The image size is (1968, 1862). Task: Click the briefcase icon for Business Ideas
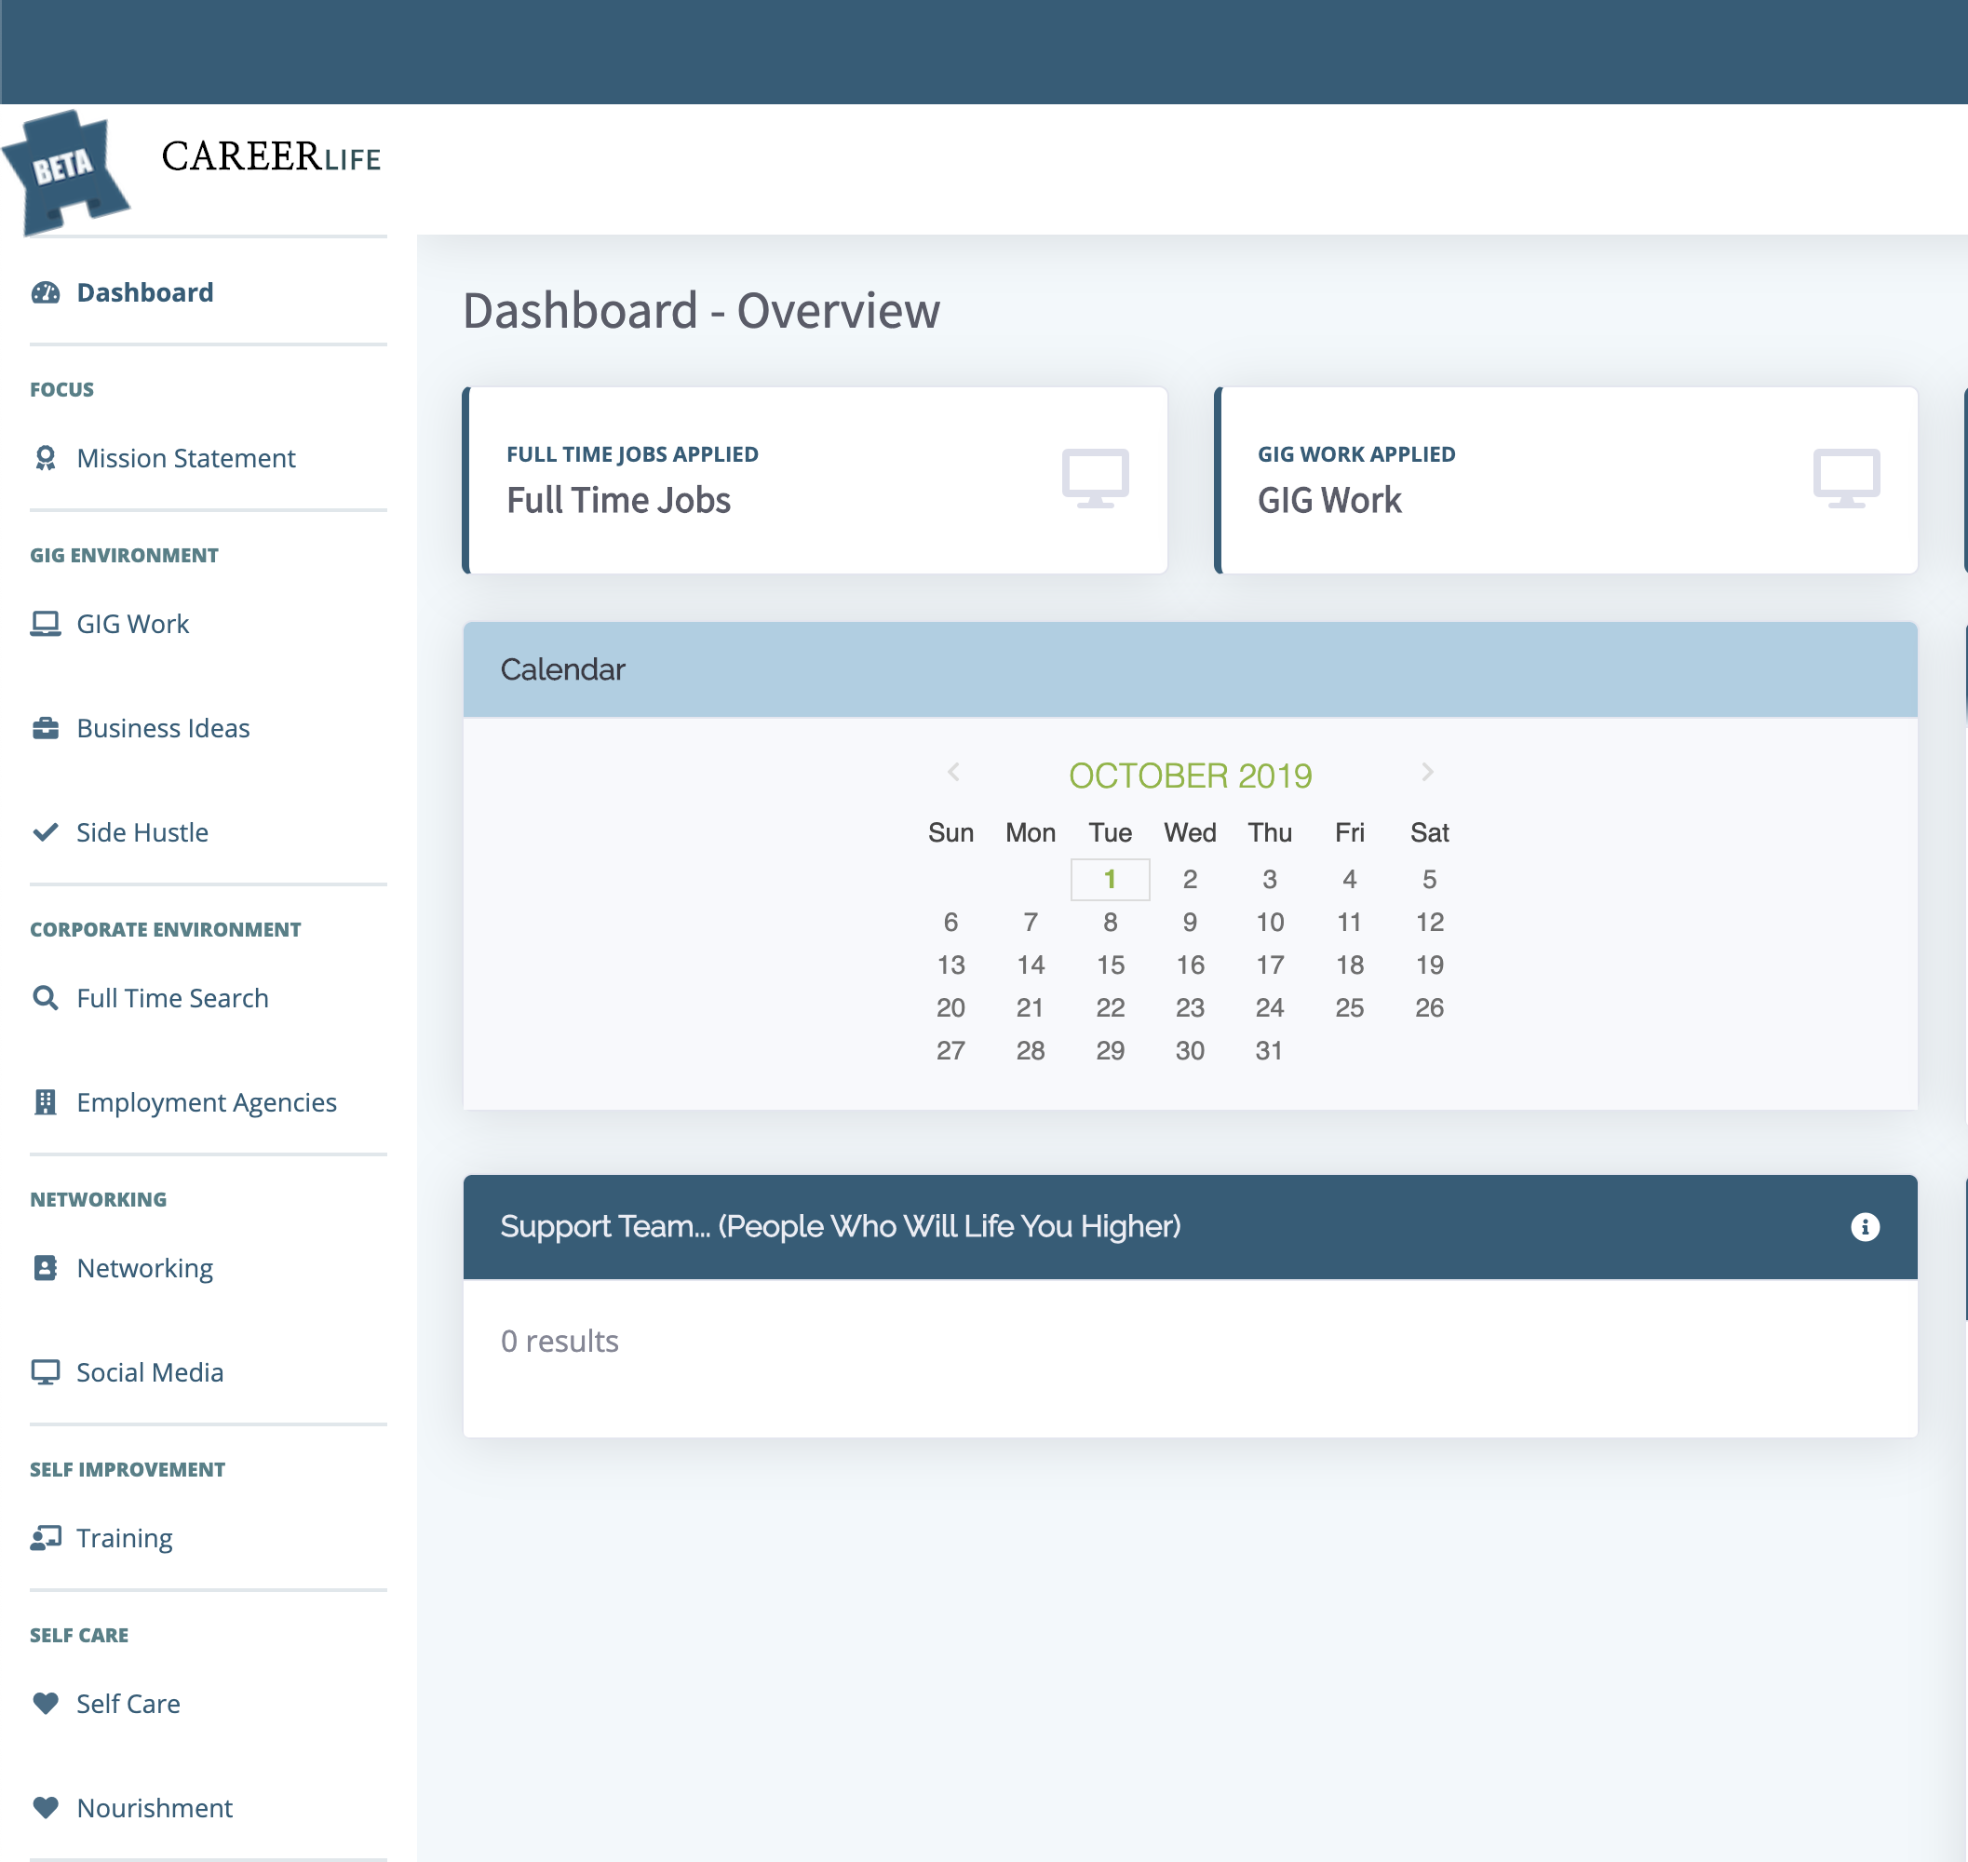[x=46, y=729]
